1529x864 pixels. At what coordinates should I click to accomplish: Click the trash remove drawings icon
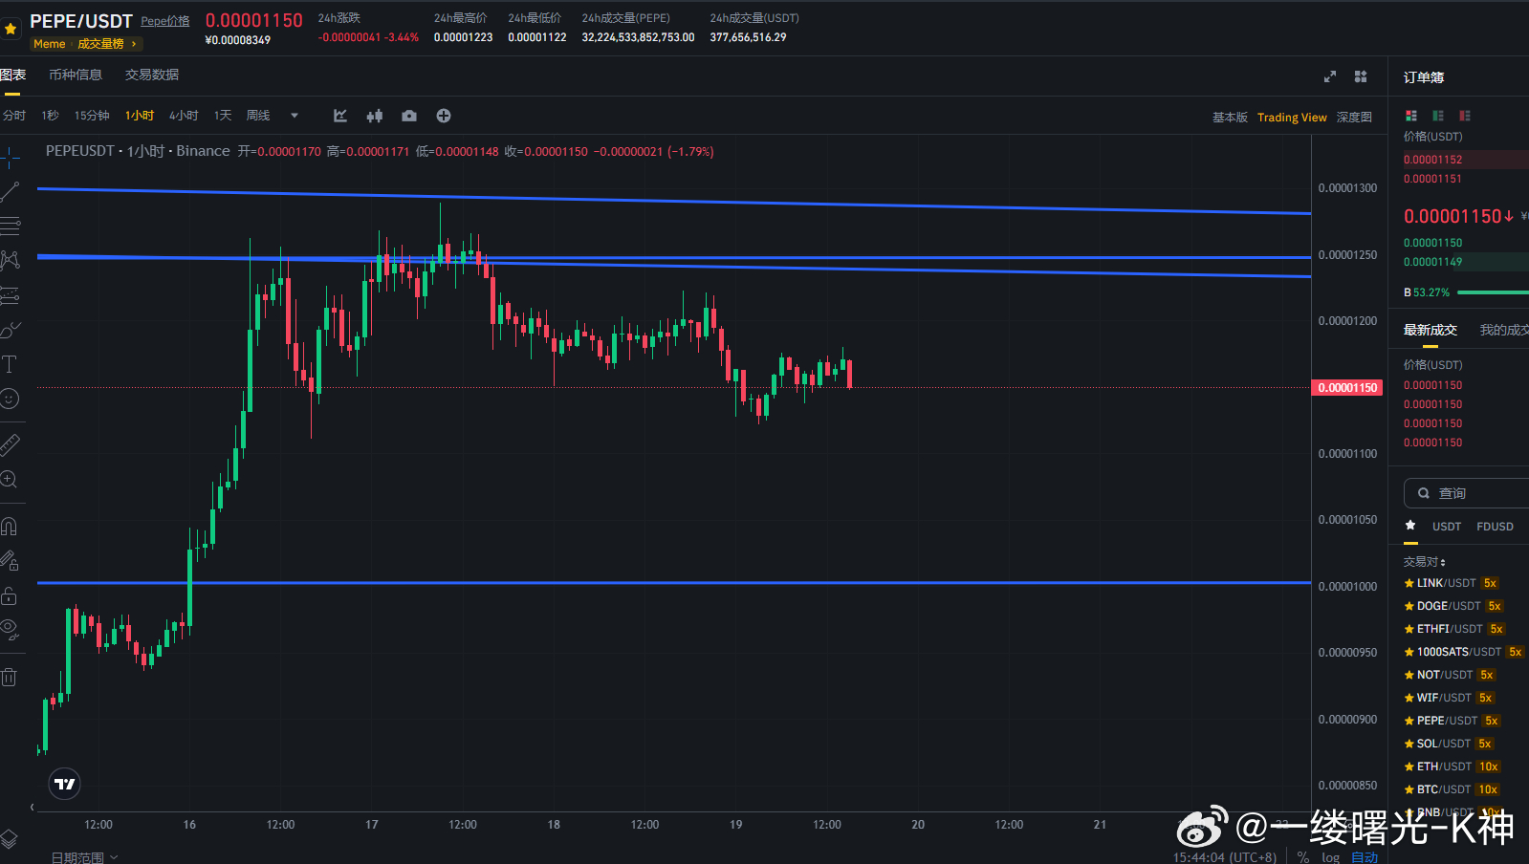[10, 677]
